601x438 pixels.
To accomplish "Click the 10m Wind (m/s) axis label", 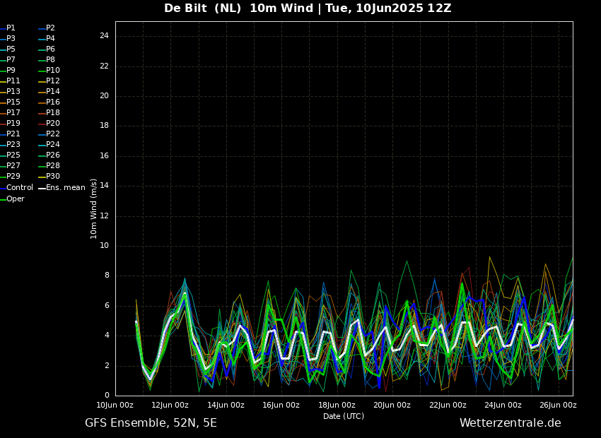I will pyautogui.click(x=94, y=208).
